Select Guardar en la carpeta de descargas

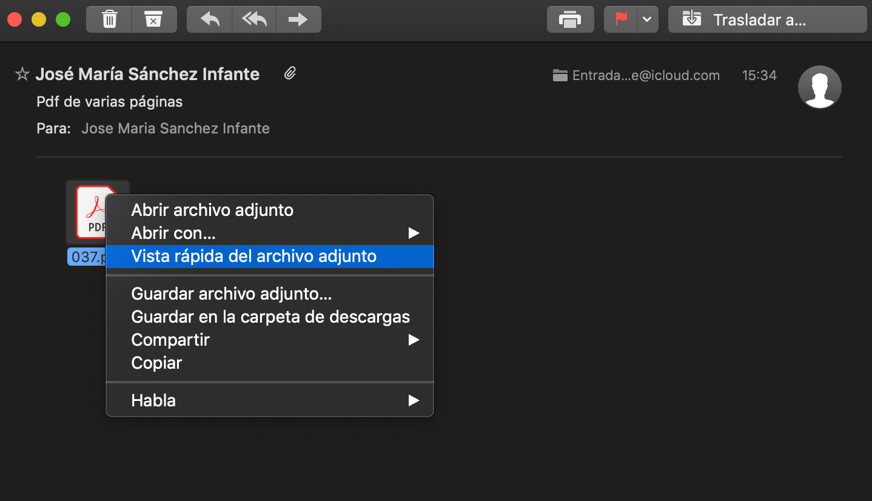270,317
